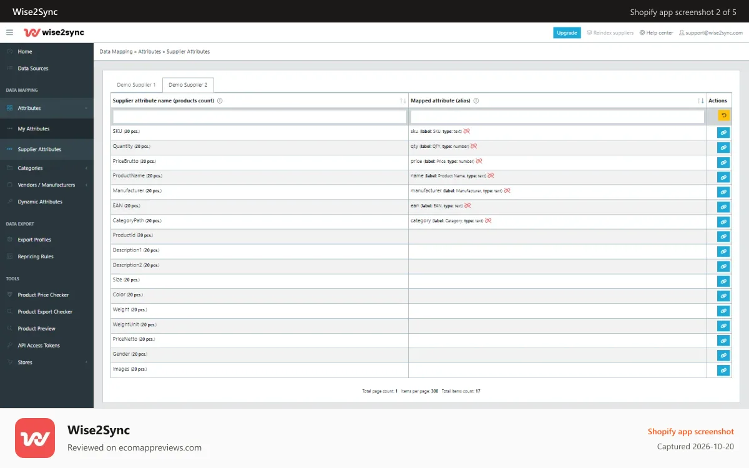Click link action for PriceBrutto row

(723, 162)
